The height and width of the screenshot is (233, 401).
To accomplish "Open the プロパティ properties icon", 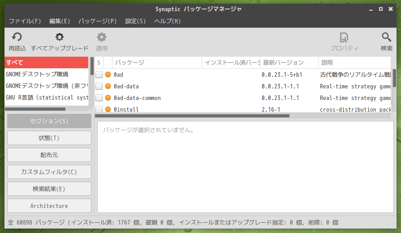I will [344, 37].
